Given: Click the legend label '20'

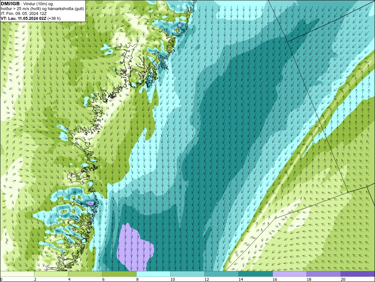Looking at the screenshot, I should tap(343, 279).
